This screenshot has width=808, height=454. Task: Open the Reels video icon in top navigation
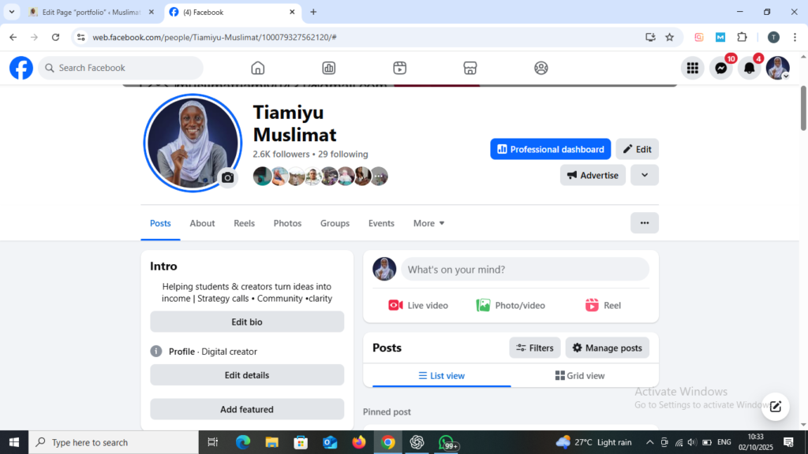(399, 68)
